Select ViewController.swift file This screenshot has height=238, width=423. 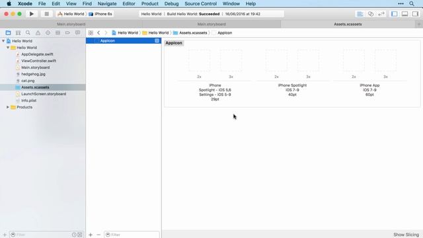click(38, 61)
